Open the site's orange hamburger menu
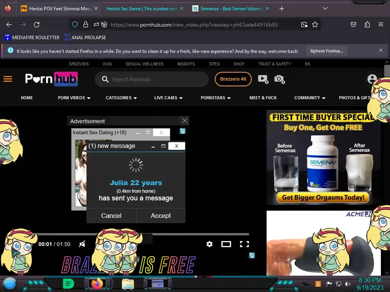390x292 pixels. (8, 79)
